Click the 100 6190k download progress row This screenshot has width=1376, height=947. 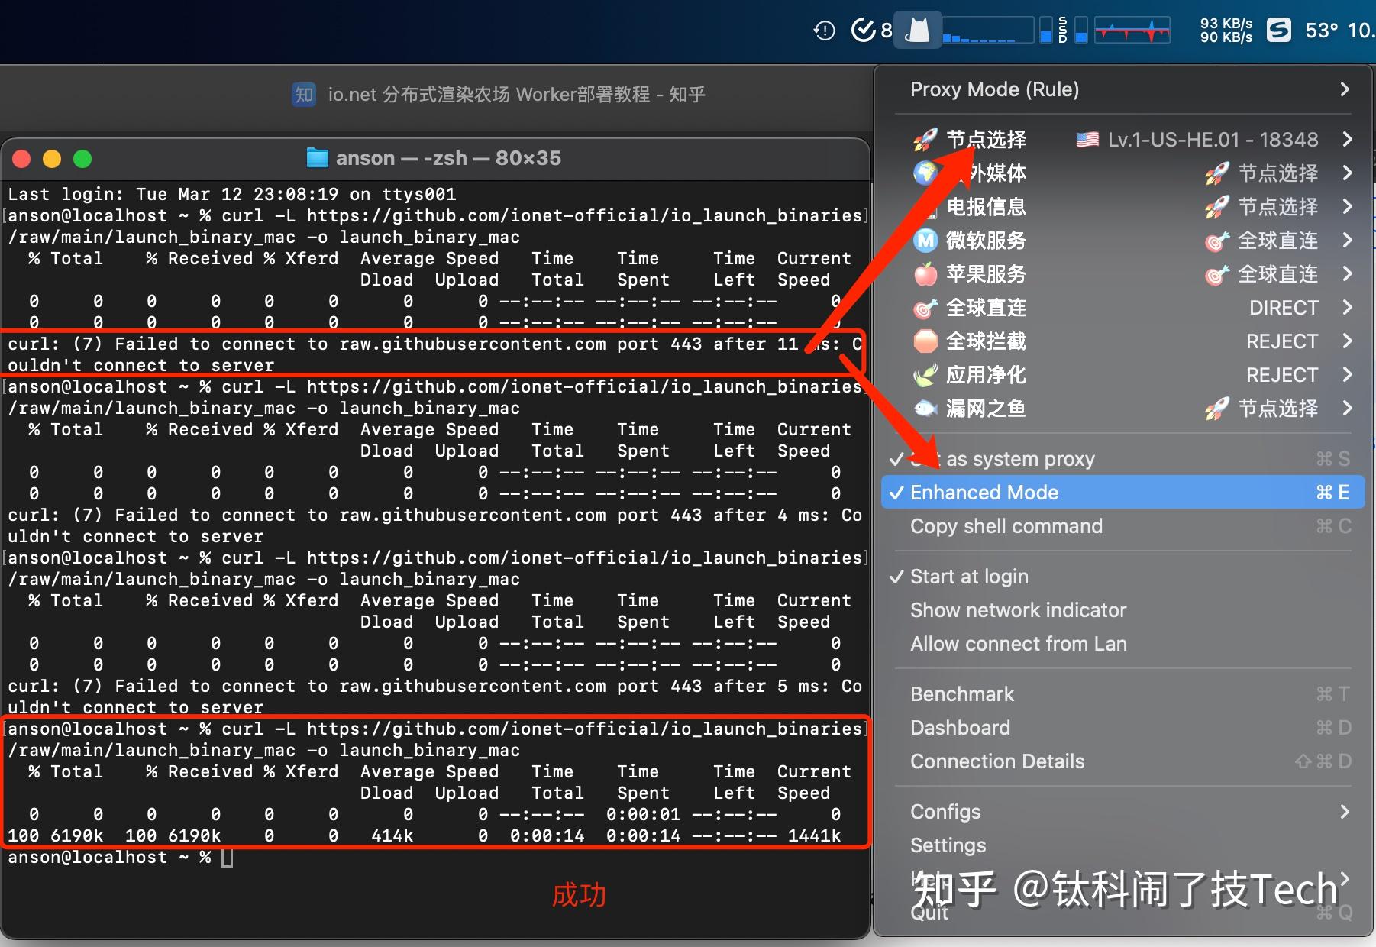424,836
